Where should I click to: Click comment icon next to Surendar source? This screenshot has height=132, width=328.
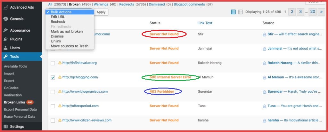click(x=265, y=92)
